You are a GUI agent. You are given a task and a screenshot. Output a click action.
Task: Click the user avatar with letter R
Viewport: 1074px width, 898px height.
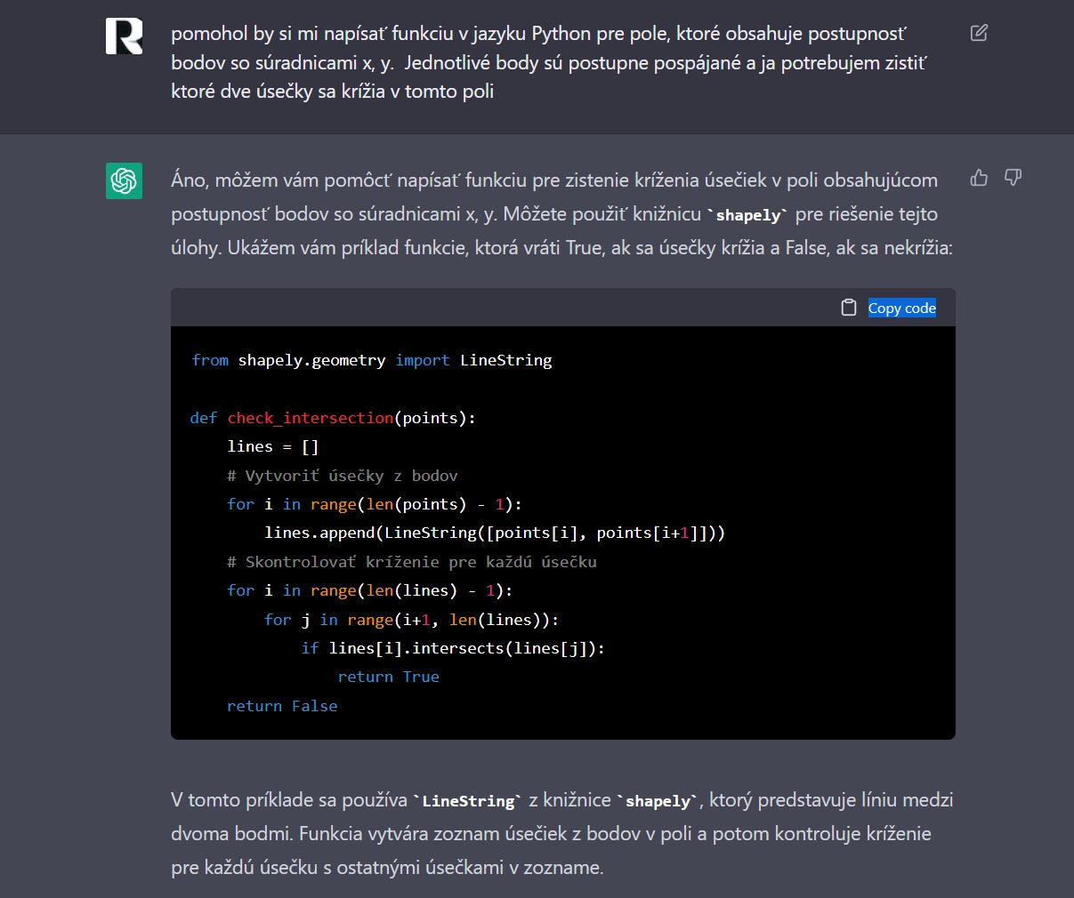tap(124, 36)
